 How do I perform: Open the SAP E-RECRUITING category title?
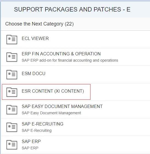pyautogui.click(x=43, y=124)
